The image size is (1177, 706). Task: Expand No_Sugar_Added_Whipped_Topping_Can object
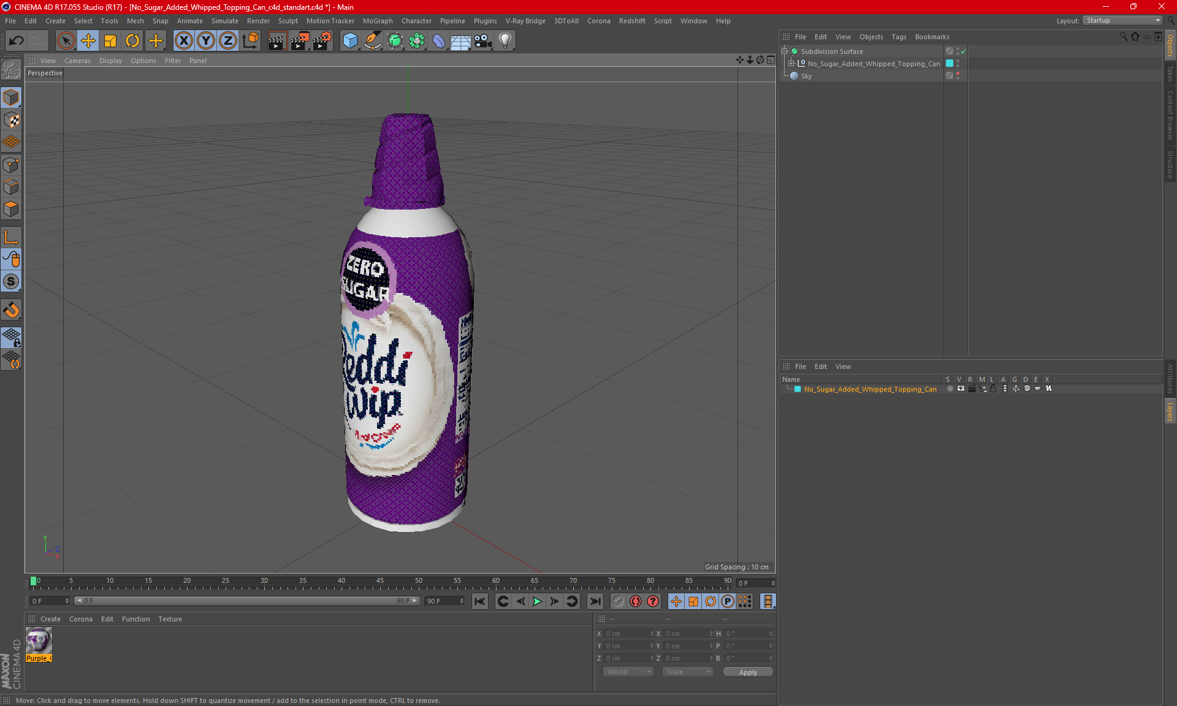coord(791,64)
